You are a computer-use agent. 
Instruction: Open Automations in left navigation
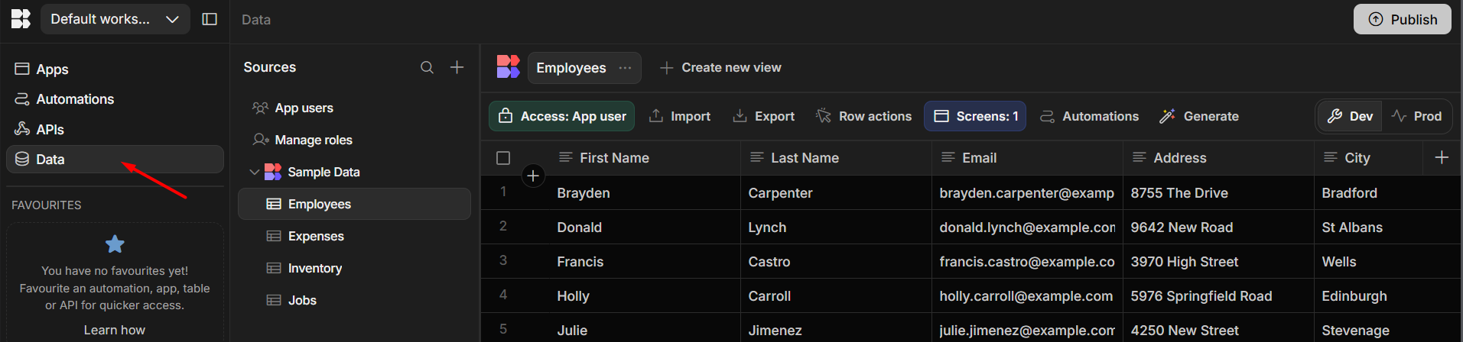click(x=115, y=99)
